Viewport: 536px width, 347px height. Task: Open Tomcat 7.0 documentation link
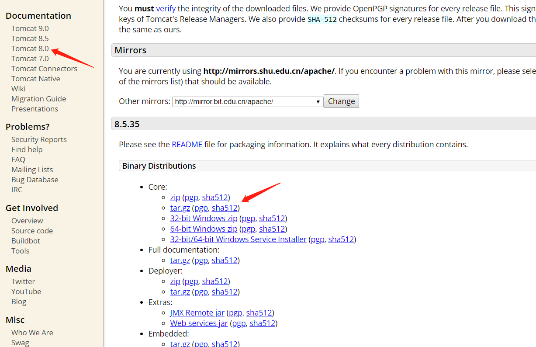(x=30, y=59)
